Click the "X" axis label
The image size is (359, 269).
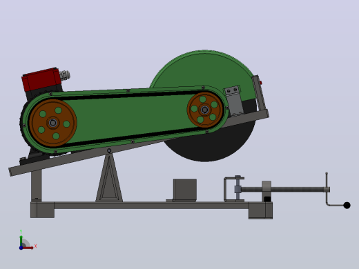click(35, 246)
